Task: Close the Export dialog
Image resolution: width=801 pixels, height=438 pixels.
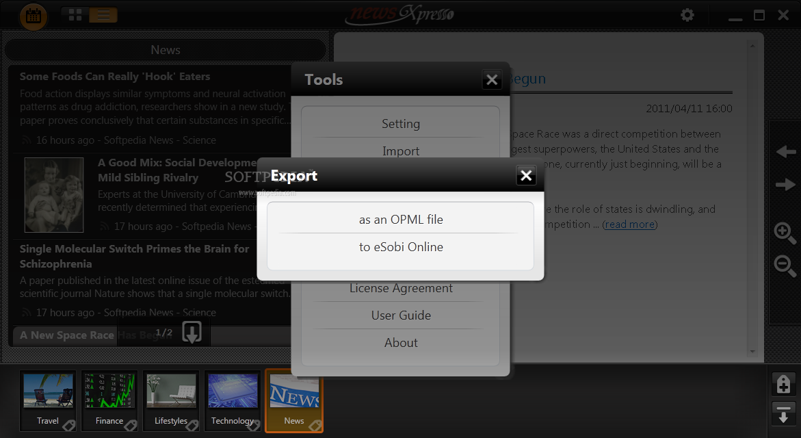Action: click(x=525, y=175)
